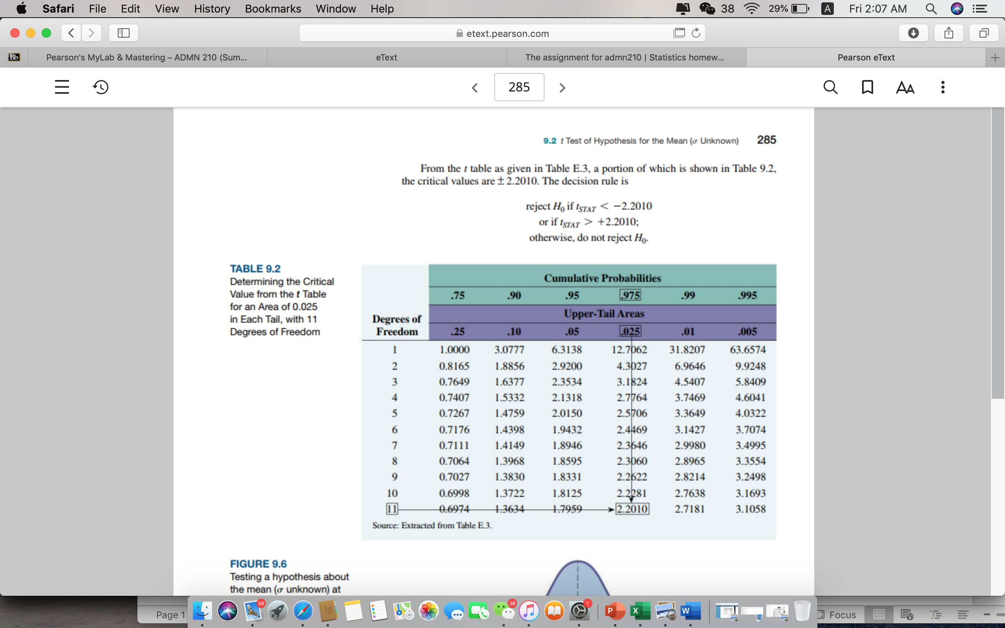Open the text size AA settings
Image resolution: width=1005 pixels, height=628 pixels.
pyautogui.click(x=905, y=88)
